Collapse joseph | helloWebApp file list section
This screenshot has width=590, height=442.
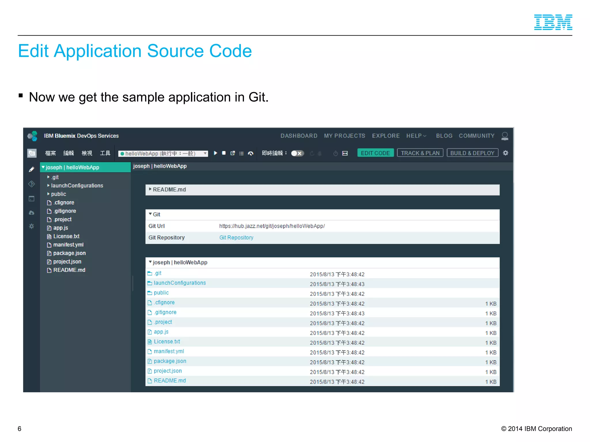(150, 262)
